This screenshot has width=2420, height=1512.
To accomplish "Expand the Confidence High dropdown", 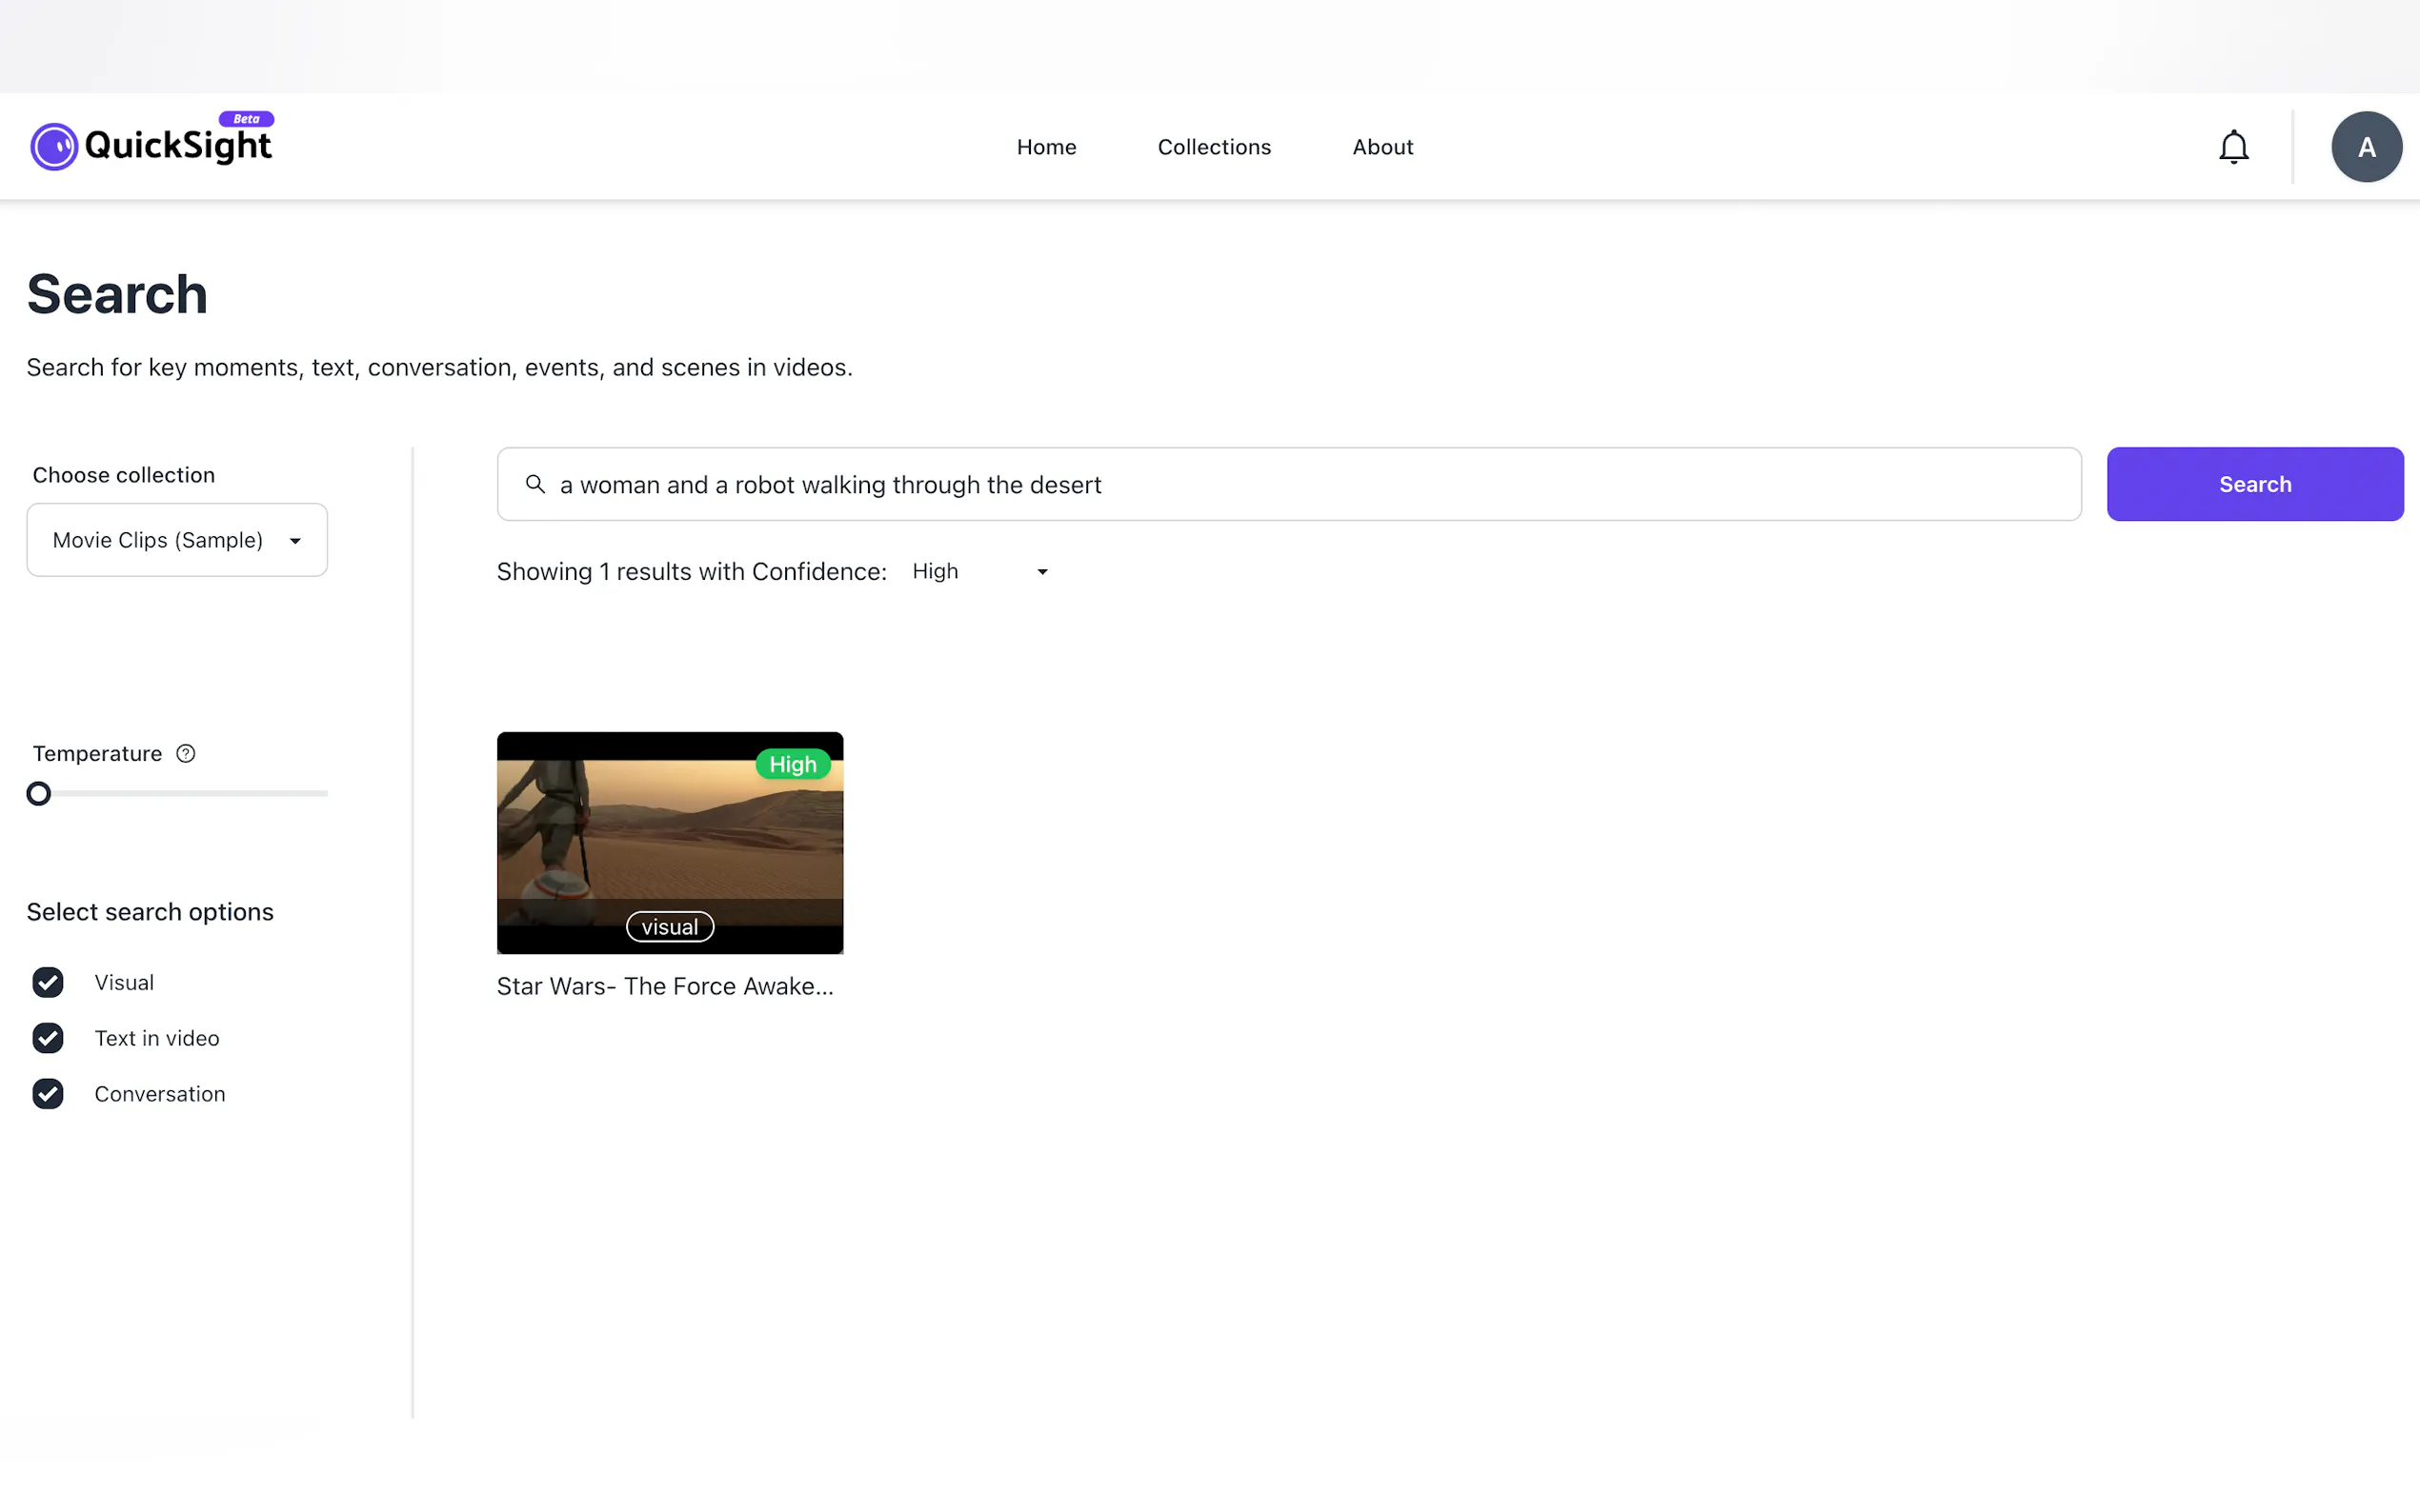I will 979,571.
